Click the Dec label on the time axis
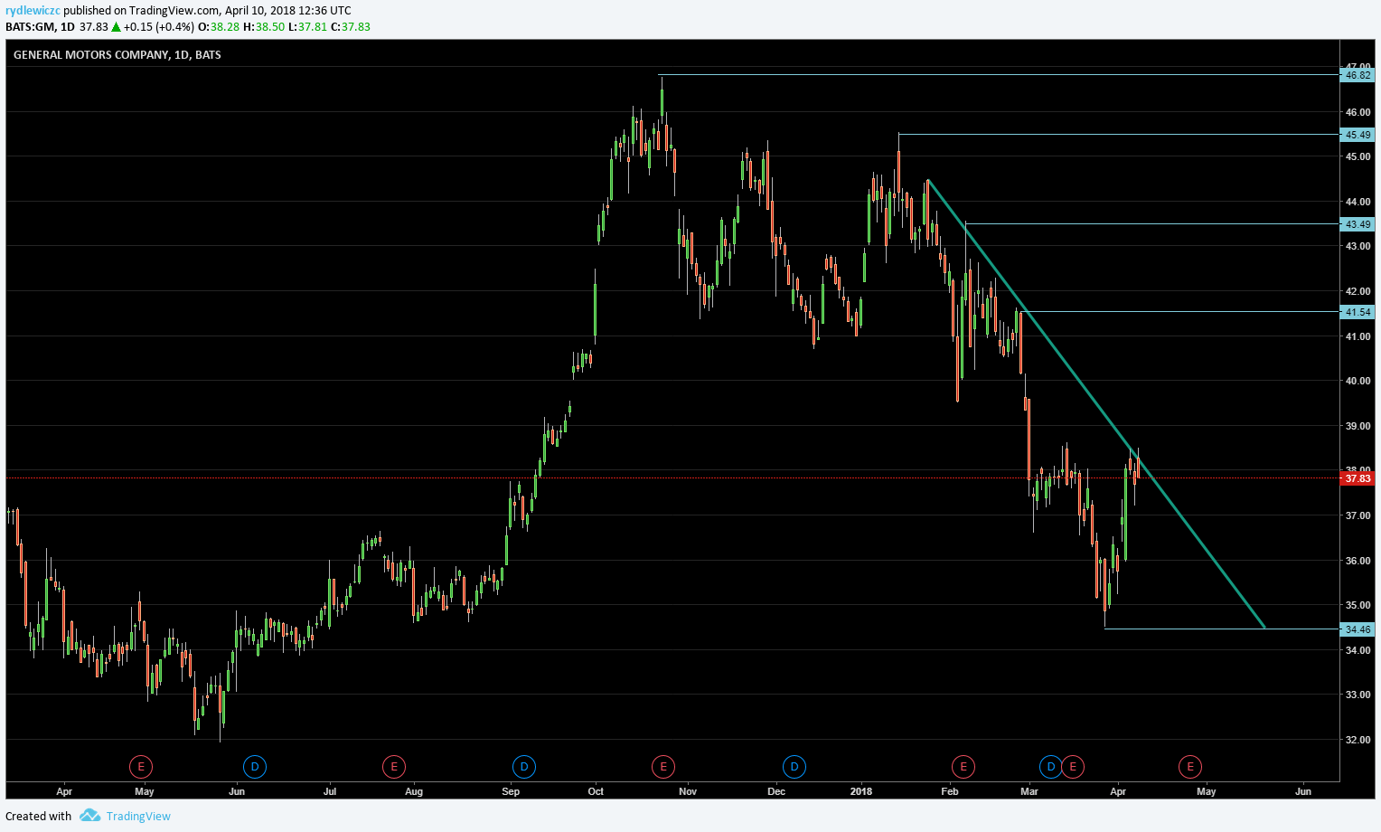This screenshot has height=832, width=1381. (x=776, y=791)
